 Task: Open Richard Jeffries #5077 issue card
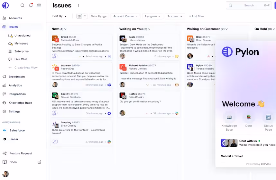point(149,75)
